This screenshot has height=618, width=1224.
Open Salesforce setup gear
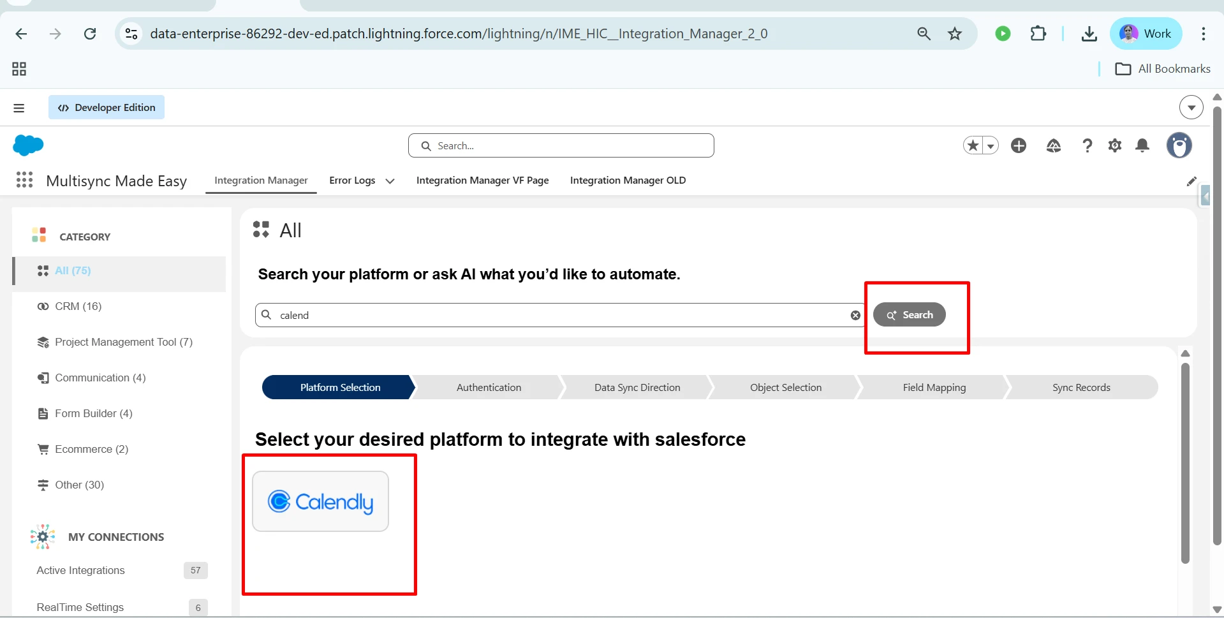tap(1115, 145)
